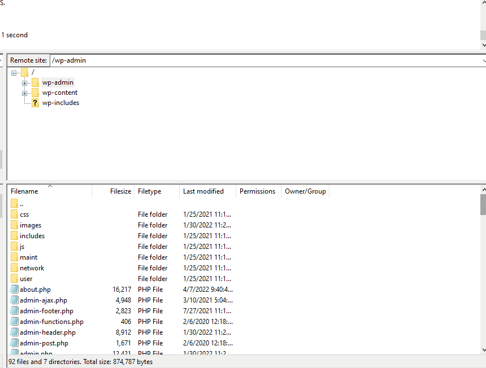Click the root folder icon in remote tree
The height and width of the screenshot is (368, 486).
pos(24,73)
